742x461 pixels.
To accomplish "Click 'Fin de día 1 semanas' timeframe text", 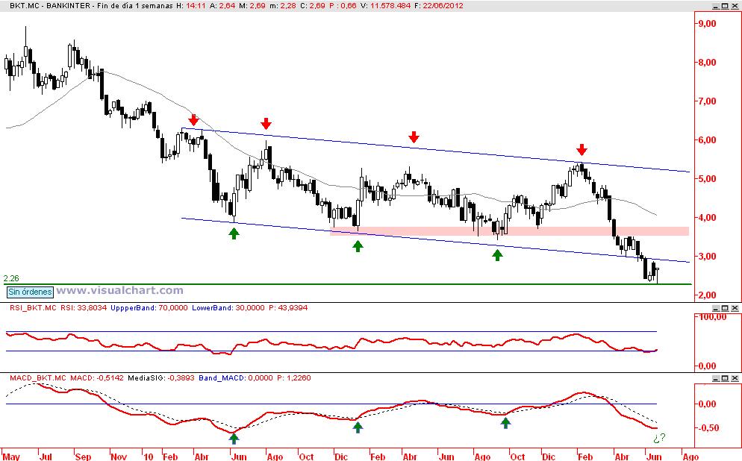I will click(x=134, y=6).
